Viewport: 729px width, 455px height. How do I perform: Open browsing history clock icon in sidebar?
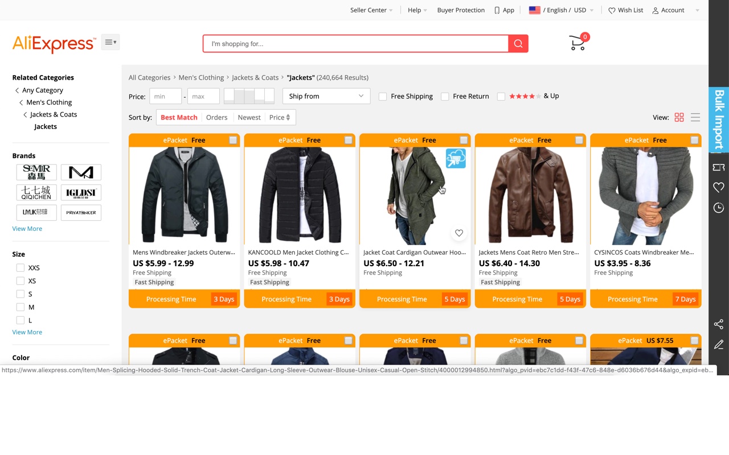pos(718,208)
